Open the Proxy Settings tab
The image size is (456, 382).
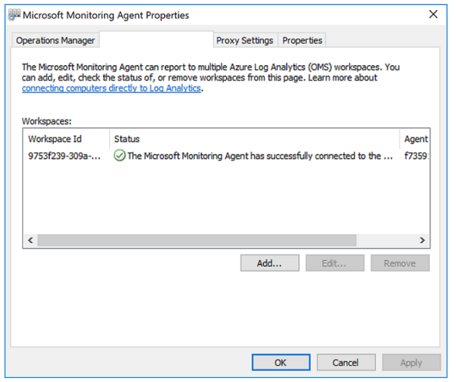coord(245,41)
